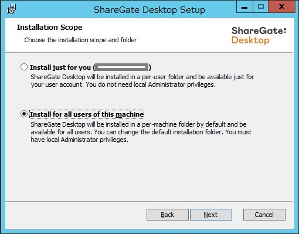
Task: Click the ShareGate Desktop logo
Action: 259,35
